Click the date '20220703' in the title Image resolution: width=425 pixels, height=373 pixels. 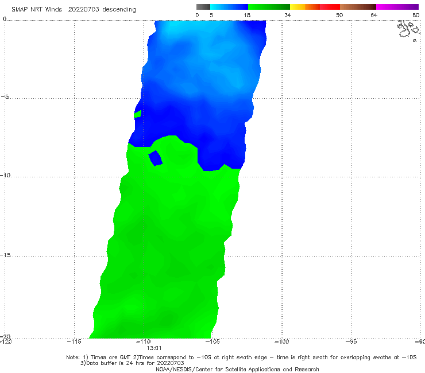click(84, 10)
